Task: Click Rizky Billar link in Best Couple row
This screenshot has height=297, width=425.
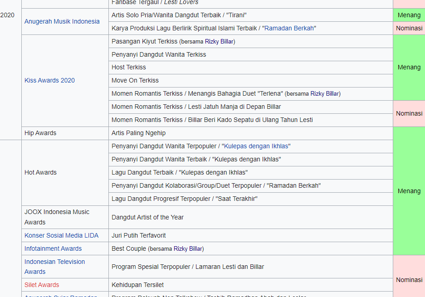Action: (x=188, y=249)
